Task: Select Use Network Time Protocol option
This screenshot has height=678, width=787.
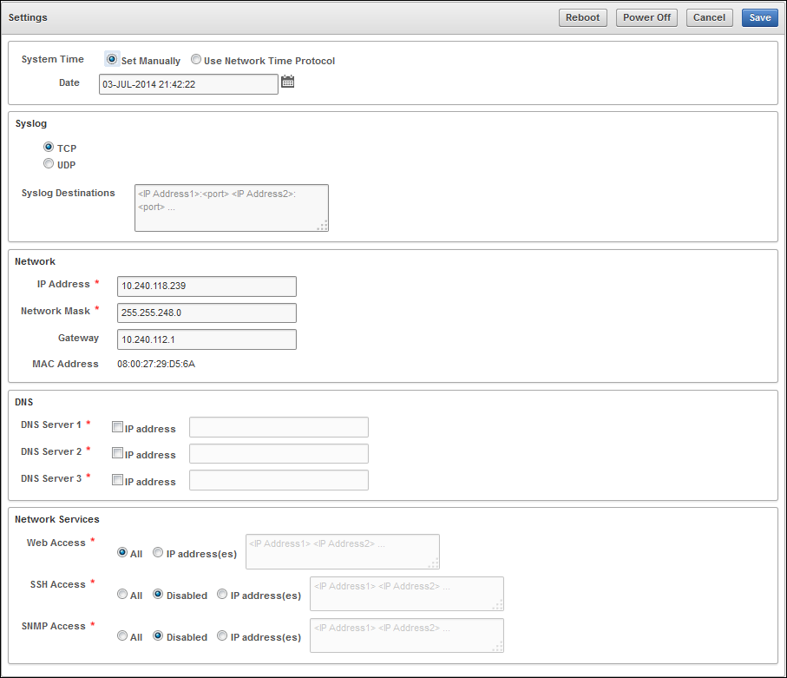Action: (196, 59)
